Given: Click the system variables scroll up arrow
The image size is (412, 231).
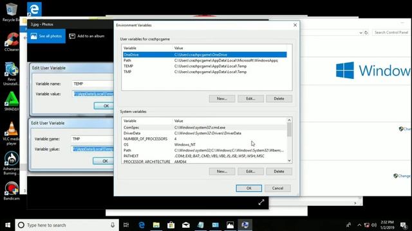Looking at the screenshot, I should 289,120.
